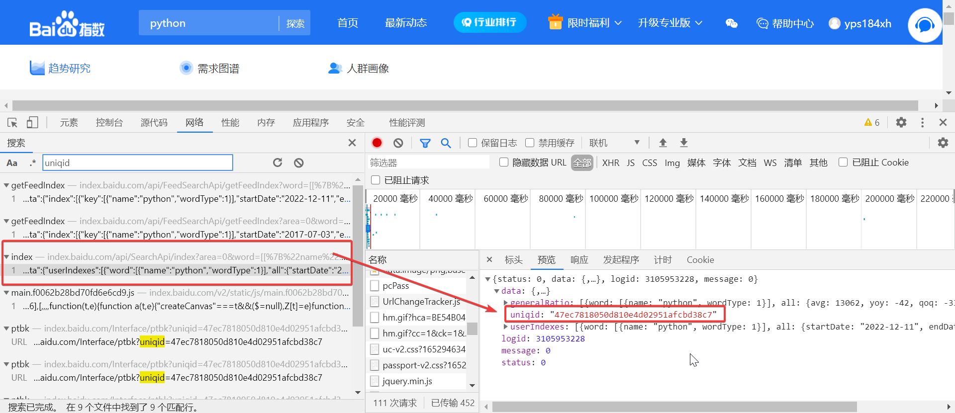The image size is (955, 413).
Task: Click the 需求图谱 icon
Action: tap(186, 68)
